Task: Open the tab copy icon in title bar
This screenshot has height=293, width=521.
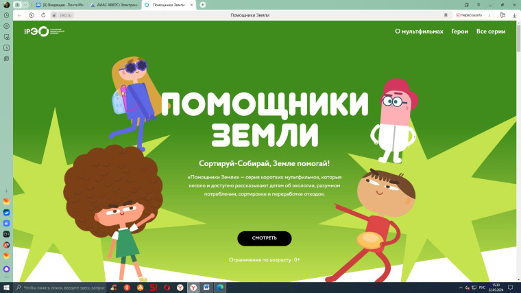Action: 467,5
